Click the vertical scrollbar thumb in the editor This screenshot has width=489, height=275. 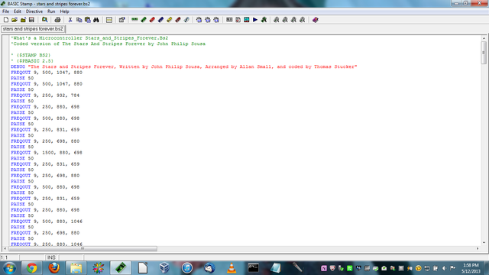(x=484, y=53)
